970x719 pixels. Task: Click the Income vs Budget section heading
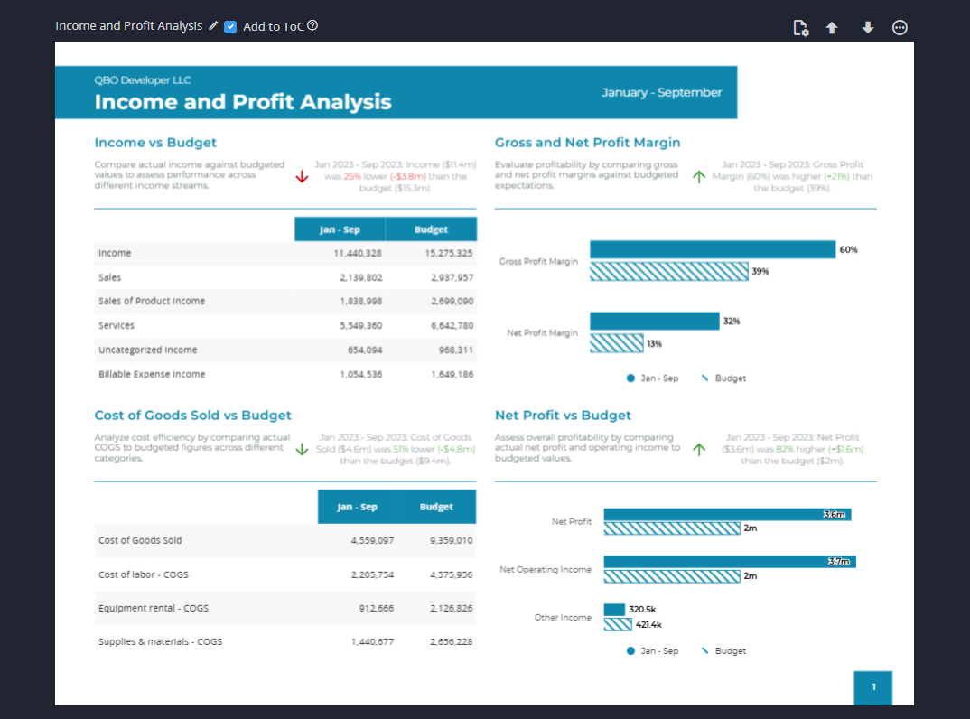coord(155,143)
